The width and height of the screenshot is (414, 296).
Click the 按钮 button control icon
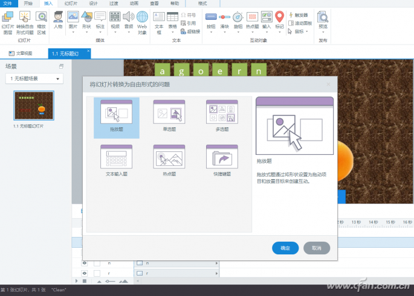211,17
